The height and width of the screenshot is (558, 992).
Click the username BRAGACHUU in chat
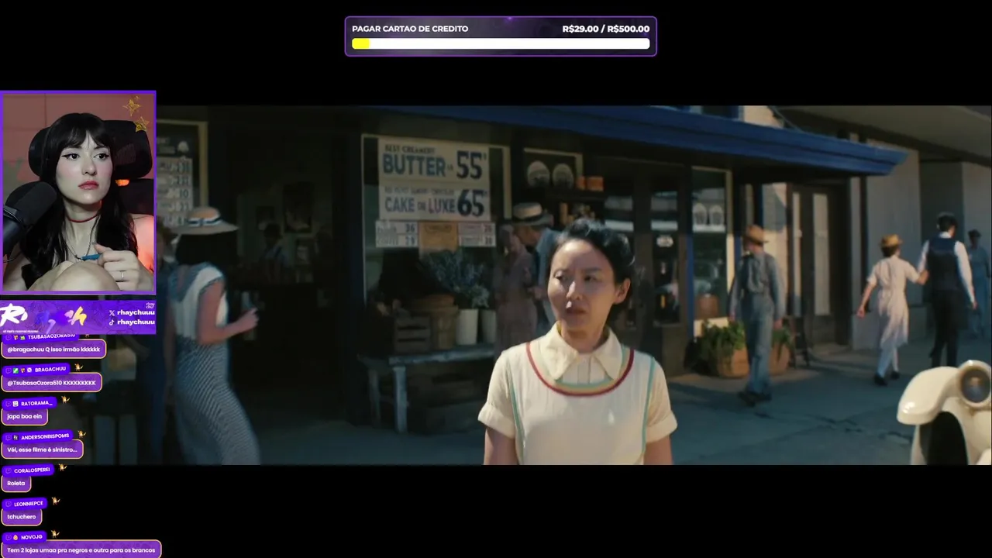tap(50, 370)
